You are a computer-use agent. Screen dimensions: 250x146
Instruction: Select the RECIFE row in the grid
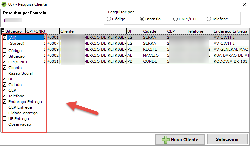coord(154,49)
